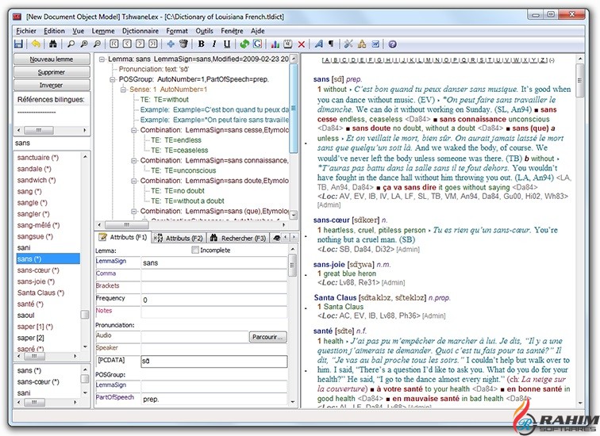Click the blue plus add icon
600x436 pixels.
coord(171,44)
